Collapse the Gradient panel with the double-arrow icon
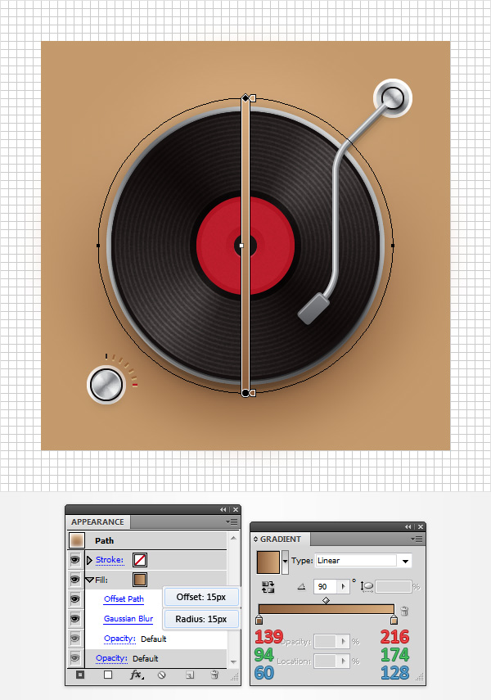Screen dimensions: 491x700 (x=408, y=526)
